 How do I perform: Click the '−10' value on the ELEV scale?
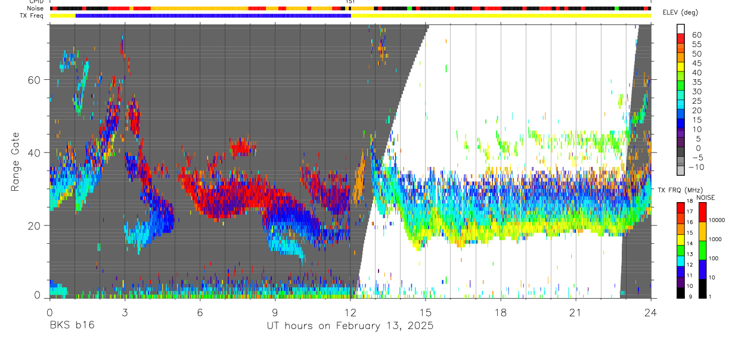[695, 167]
